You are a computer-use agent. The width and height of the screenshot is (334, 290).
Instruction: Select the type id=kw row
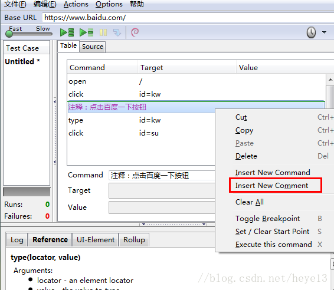point(142,120)
